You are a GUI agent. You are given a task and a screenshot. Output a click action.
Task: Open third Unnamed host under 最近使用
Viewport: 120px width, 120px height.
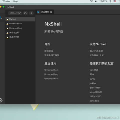51,79
